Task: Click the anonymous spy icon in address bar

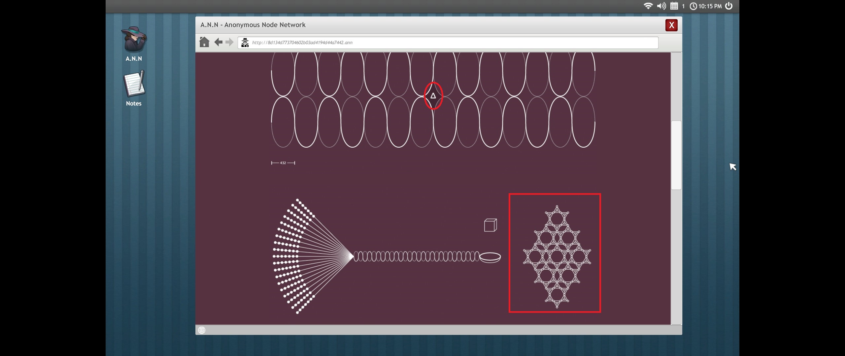Action: pos(245,43)
